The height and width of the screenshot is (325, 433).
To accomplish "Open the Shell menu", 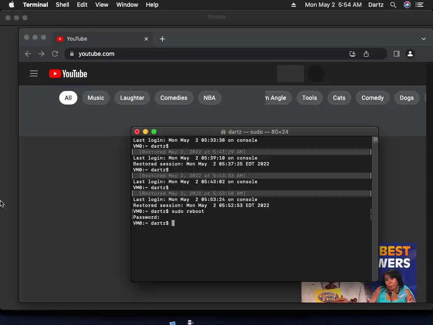I will (x=63, y=5).
